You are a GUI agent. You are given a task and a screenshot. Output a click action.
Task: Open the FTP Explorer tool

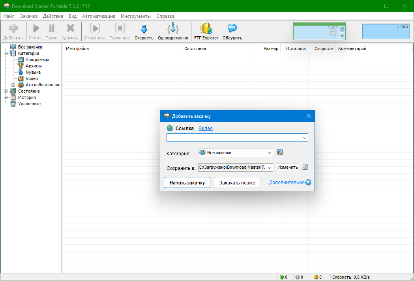coord(206,29)
